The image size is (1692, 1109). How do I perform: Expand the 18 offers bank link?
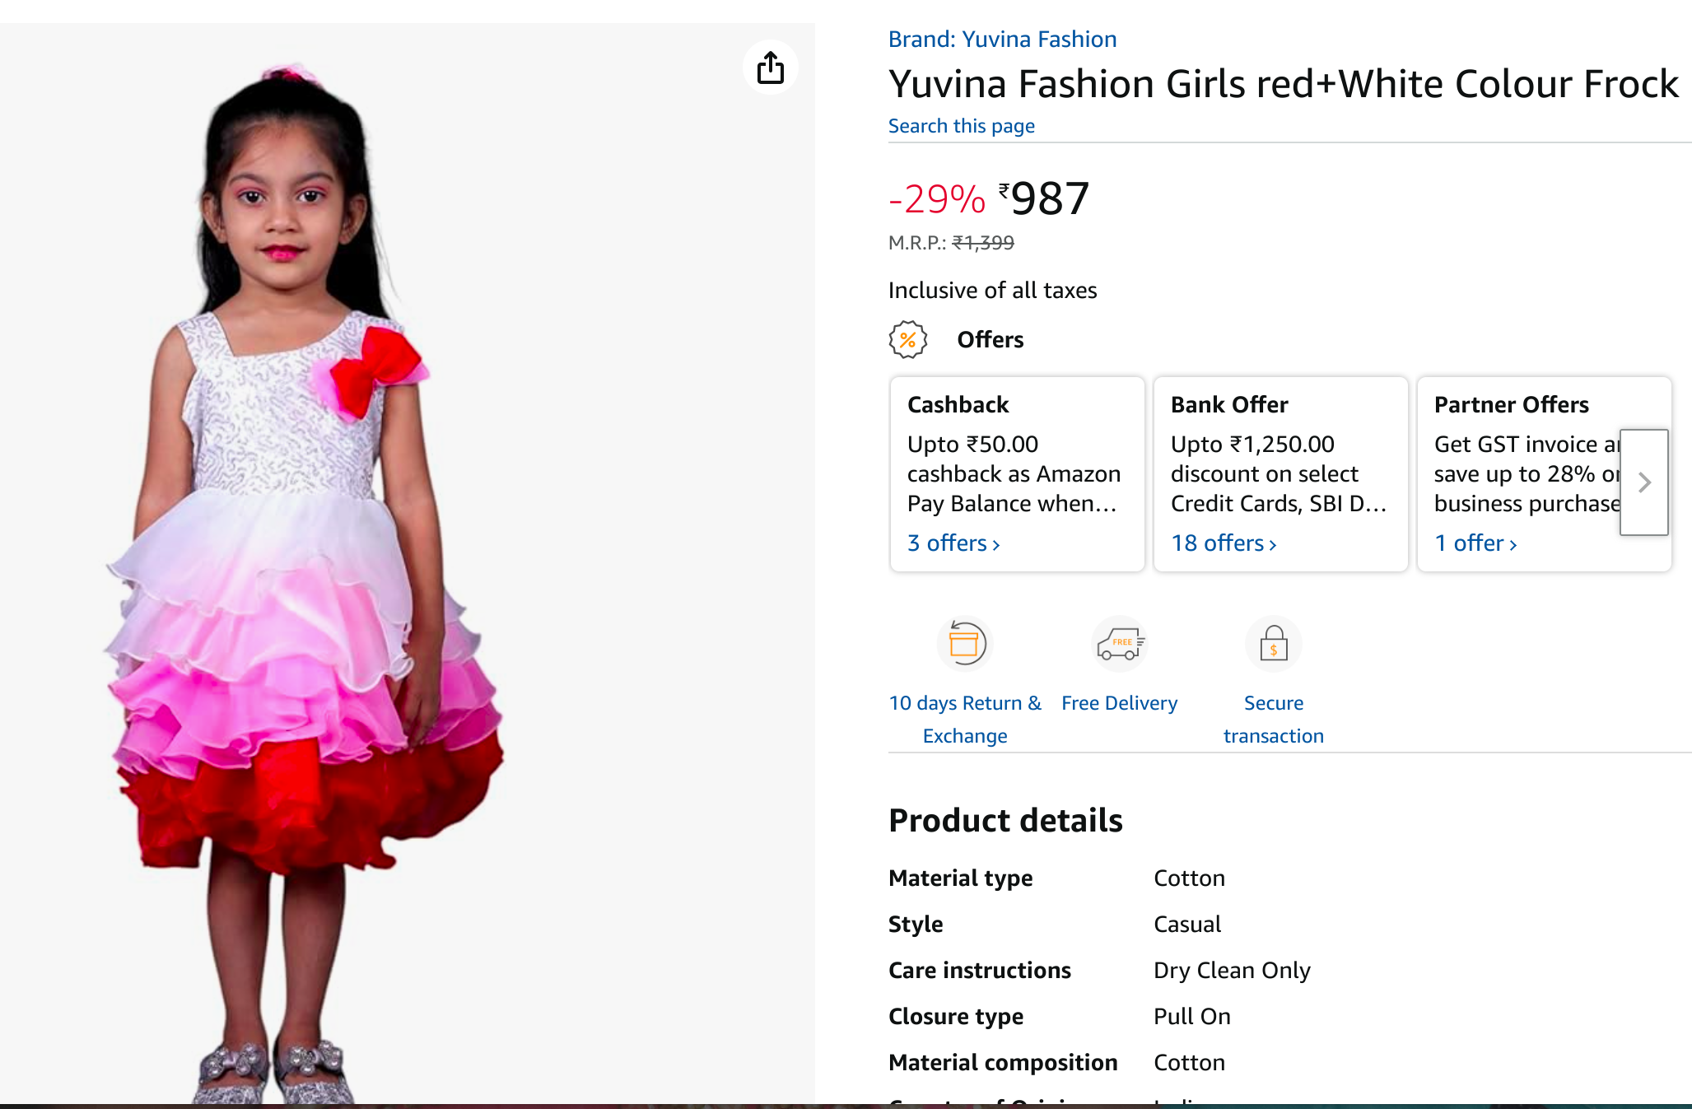pyautogui.click(x=1224, y=543)
